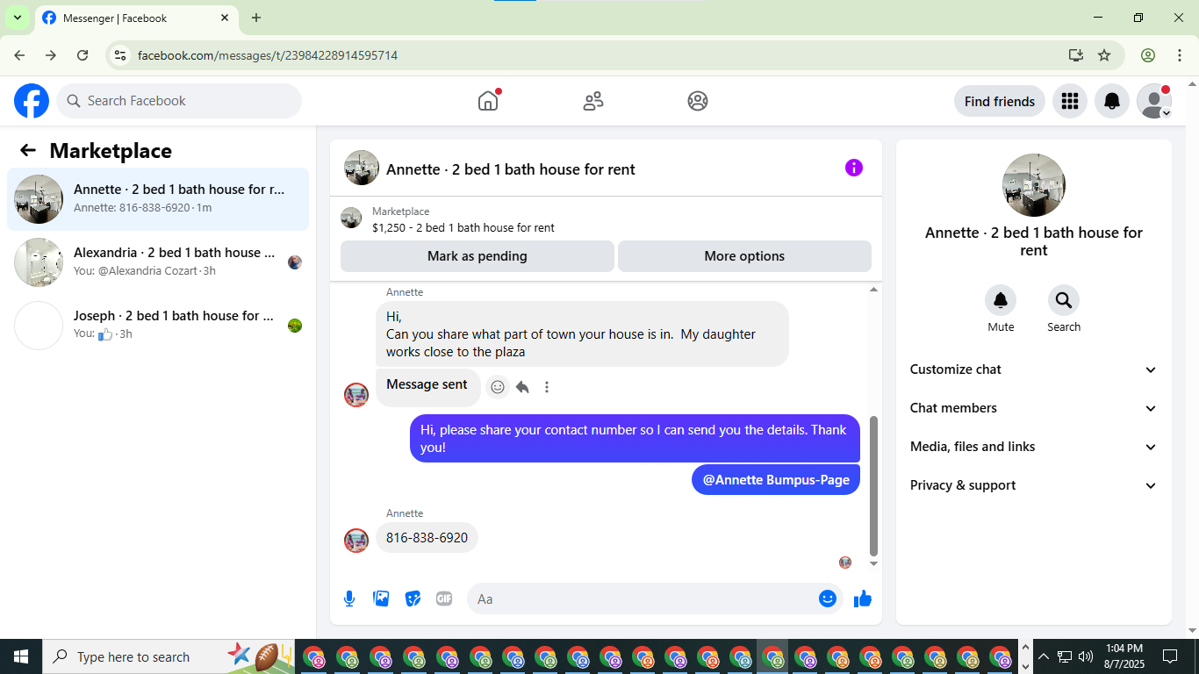React to the Message sent bubble
This screenshot has width=1199, height=674.
point(498,387)
